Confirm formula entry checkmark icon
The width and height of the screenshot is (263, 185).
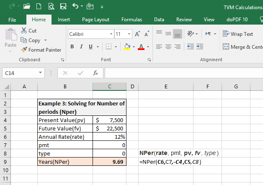(80, 73)
